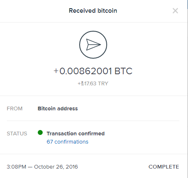The height and width of the screenshot is (178, 188).
Task: Click the green confirmed status dot
Action: pyautogui.click(x=40, y=132)
